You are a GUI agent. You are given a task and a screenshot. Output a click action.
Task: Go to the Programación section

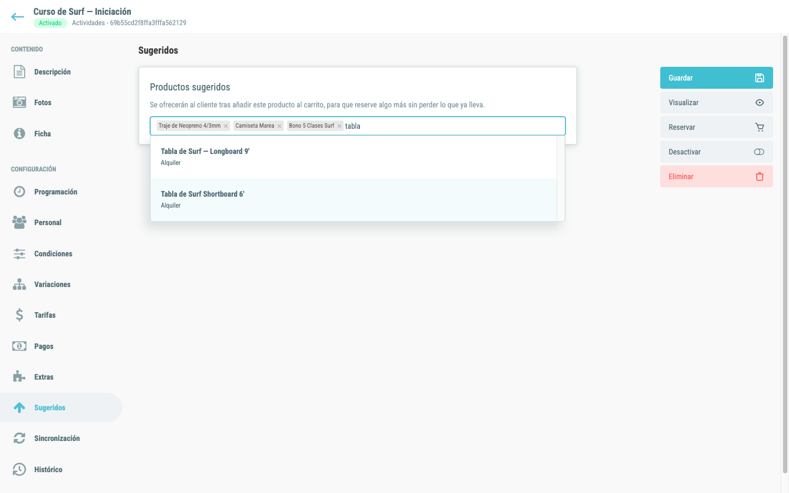tap(56, 192)
